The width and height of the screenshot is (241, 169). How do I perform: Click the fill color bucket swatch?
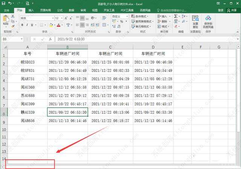(x=51, y=25)
